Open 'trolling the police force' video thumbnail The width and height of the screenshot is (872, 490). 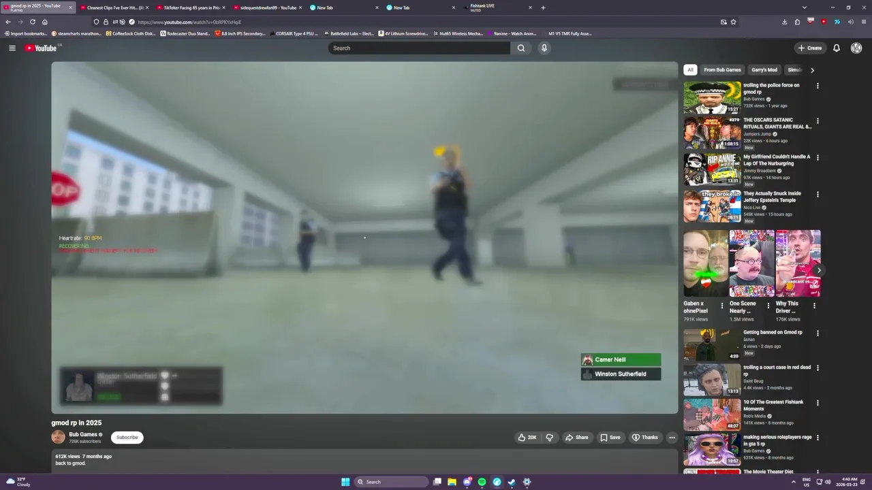(x=712, y=97)
